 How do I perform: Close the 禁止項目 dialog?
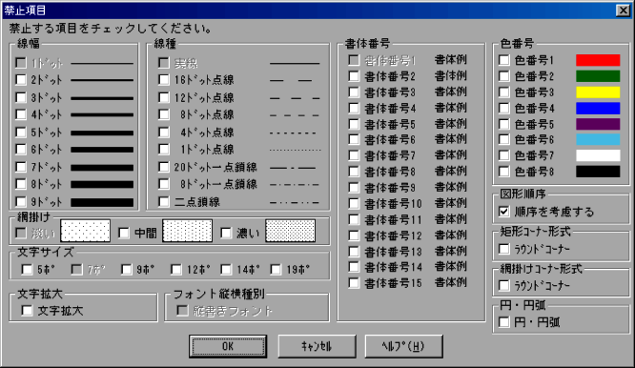(x=623, y=10)
